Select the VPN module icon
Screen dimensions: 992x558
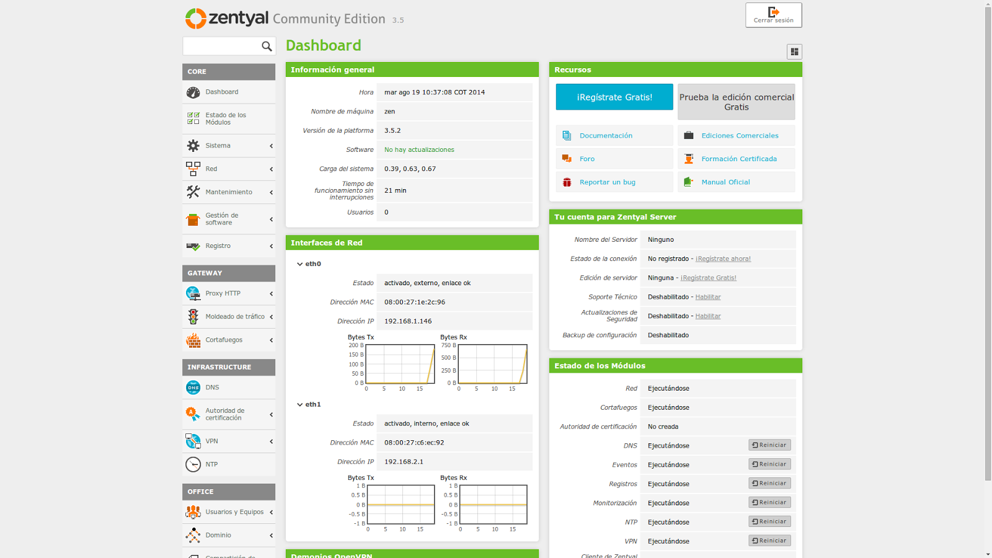click(x=193, y=441)
